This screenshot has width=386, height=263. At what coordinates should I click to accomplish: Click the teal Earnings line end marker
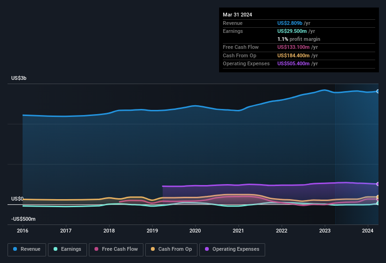[378, 203]
